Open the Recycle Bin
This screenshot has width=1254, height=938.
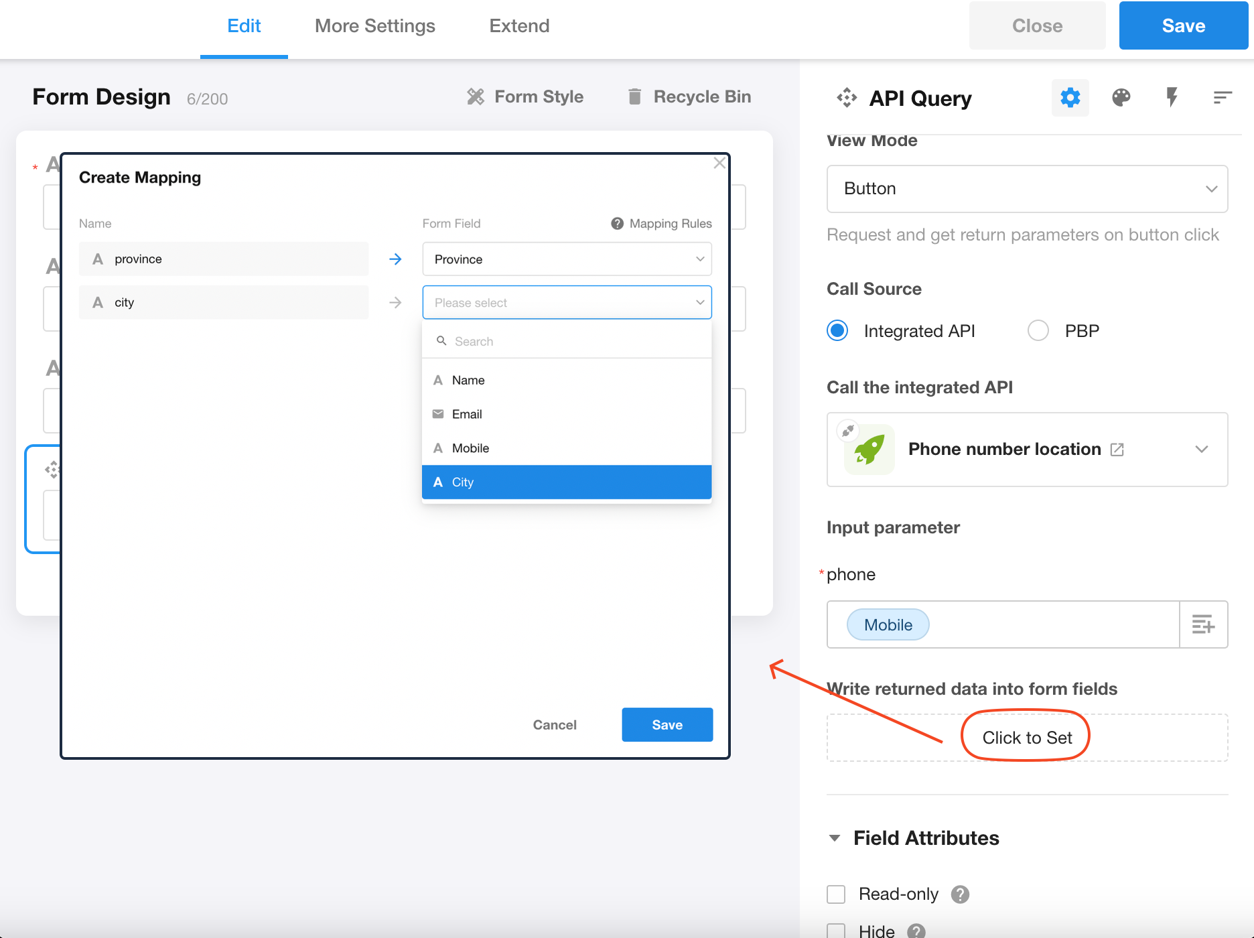(689, 97)
